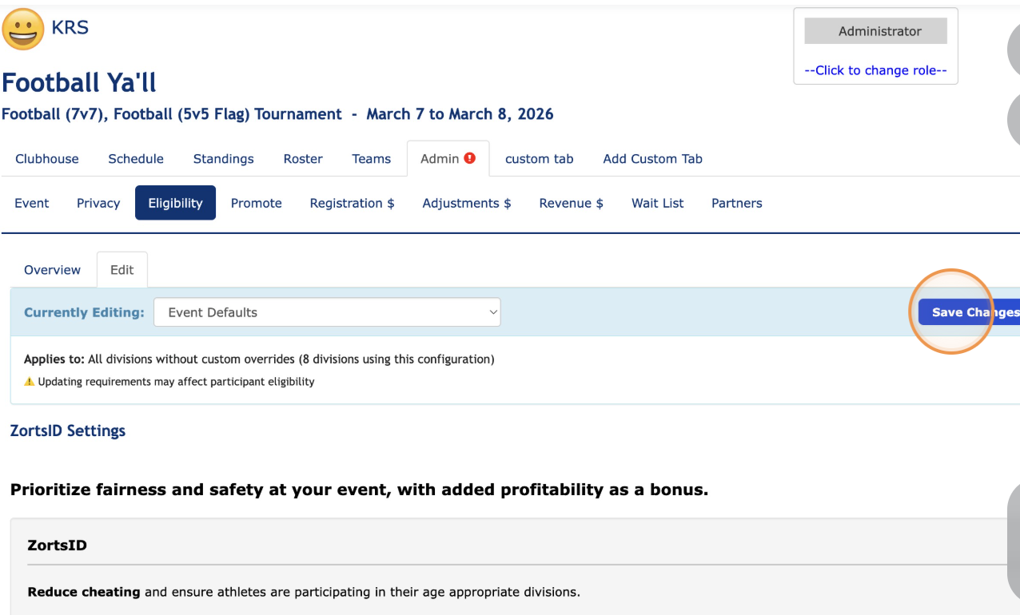Screen dimensions: 1020x615
Task: Open the Wait List sub-tab
Action: (x=657, y=203)
